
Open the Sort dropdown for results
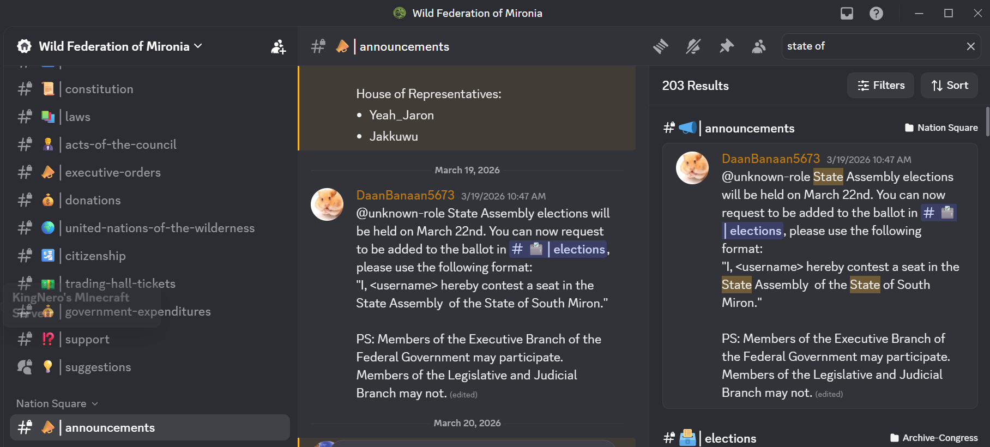tap(949, 86)
